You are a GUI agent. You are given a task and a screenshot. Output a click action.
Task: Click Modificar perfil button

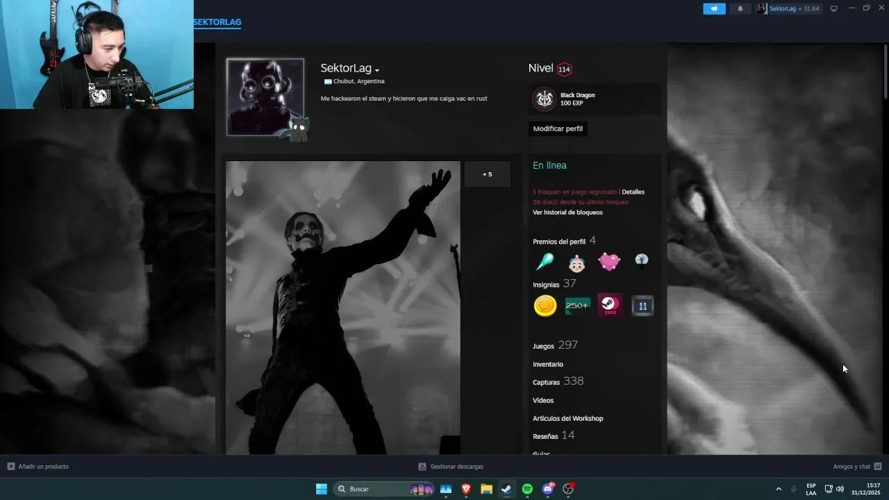coord(558,128)
